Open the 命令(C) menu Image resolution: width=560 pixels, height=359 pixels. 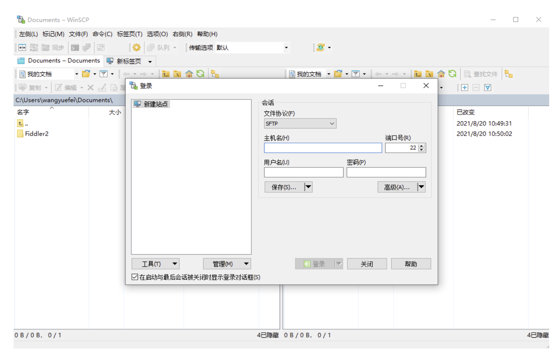[x=102, y=34]
